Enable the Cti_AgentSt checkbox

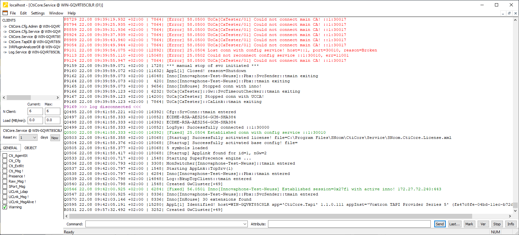5,156
